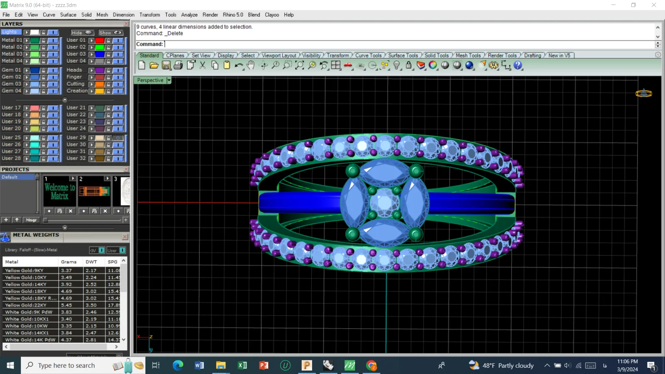This screenshot has width=665, height=374.
Task: Expand the Gem 02 layer arrow button
Action: (x=27, y=77)
